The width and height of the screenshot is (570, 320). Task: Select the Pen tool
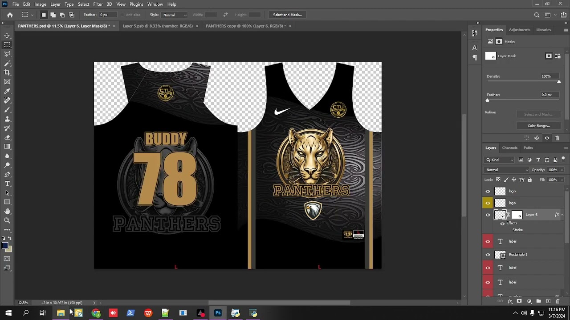pyautogui.click(x=7, y=175)
